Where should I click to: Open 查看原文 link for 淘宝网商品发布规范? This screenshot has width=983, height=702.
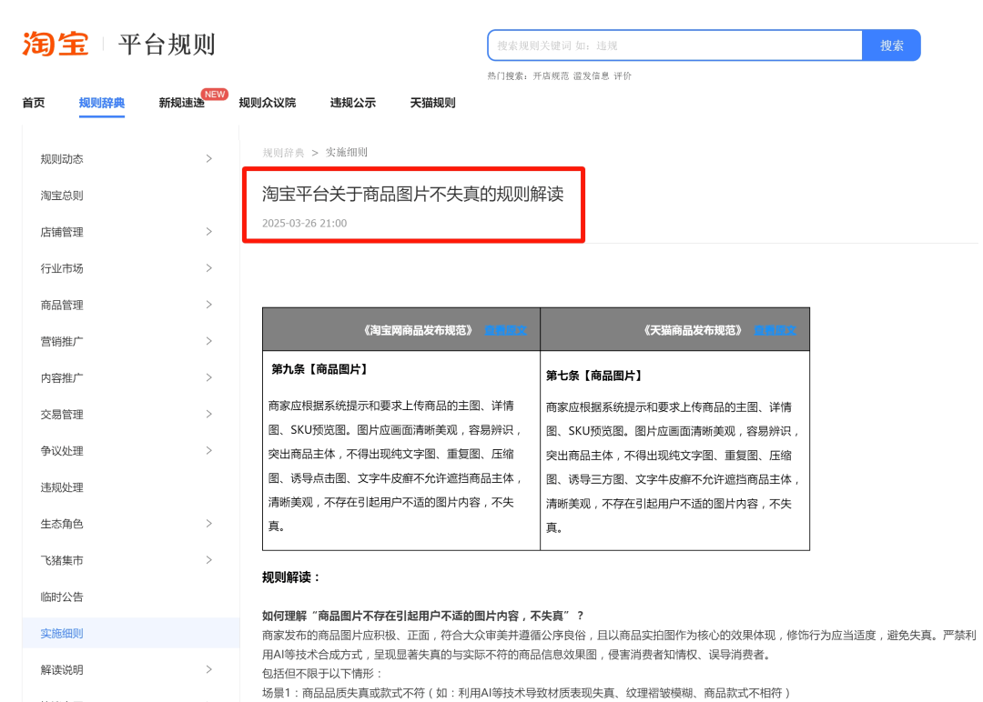pyautogui.click(x=505, y=330)
